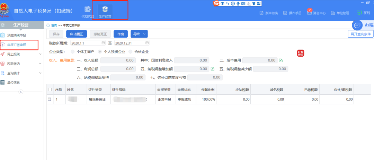The width and height of the screenshot is (374, 160).
Task: Open 预缴纳税申报 in sidebar
Action: tap(17, 36)
